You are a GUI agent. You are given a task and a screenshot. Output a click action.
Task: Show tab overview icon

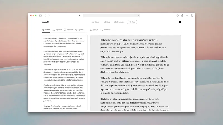pos(192,16)
